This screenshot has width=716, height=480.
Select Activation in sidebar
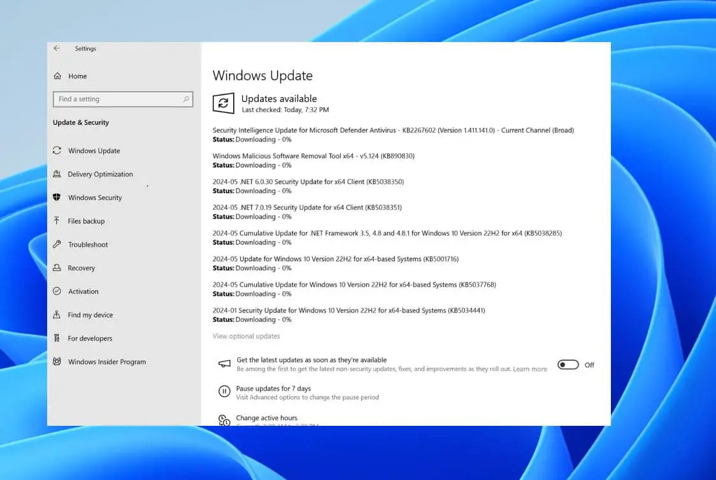click(x=83, y=291)
